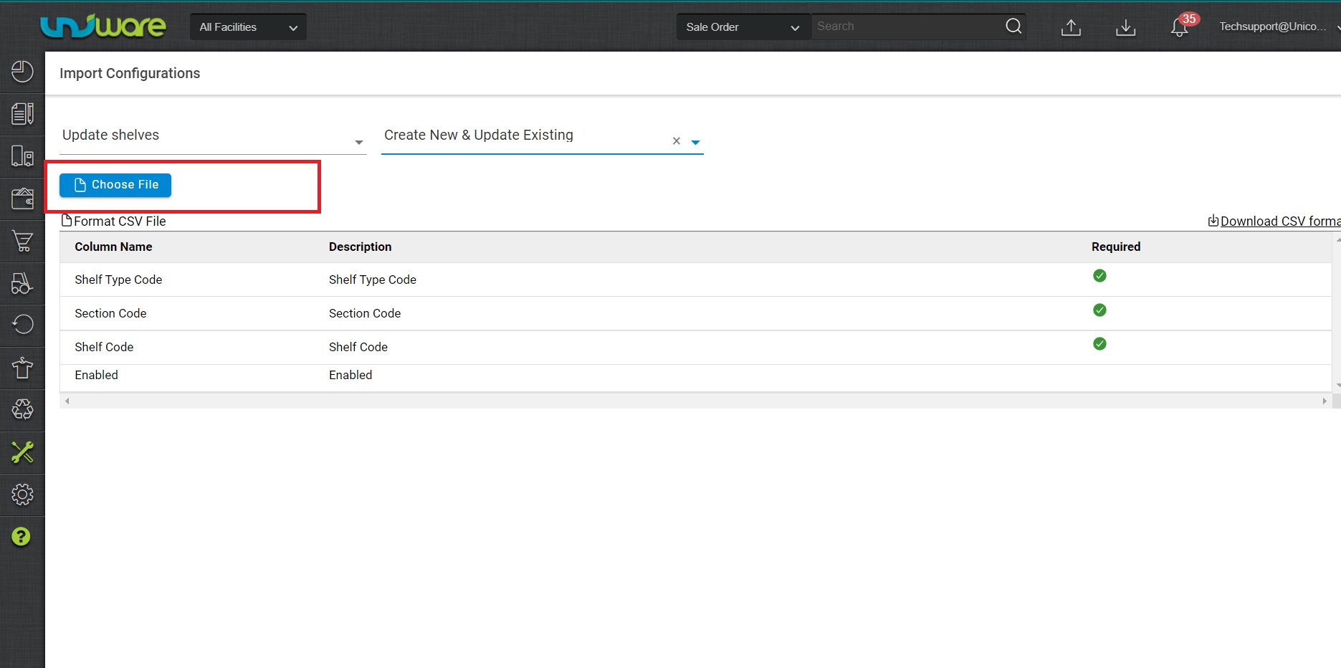Viewport: 1341px width, 668px height.
Task: Click the returns circular arrow sidebar icon
Action: coord(22,325)
